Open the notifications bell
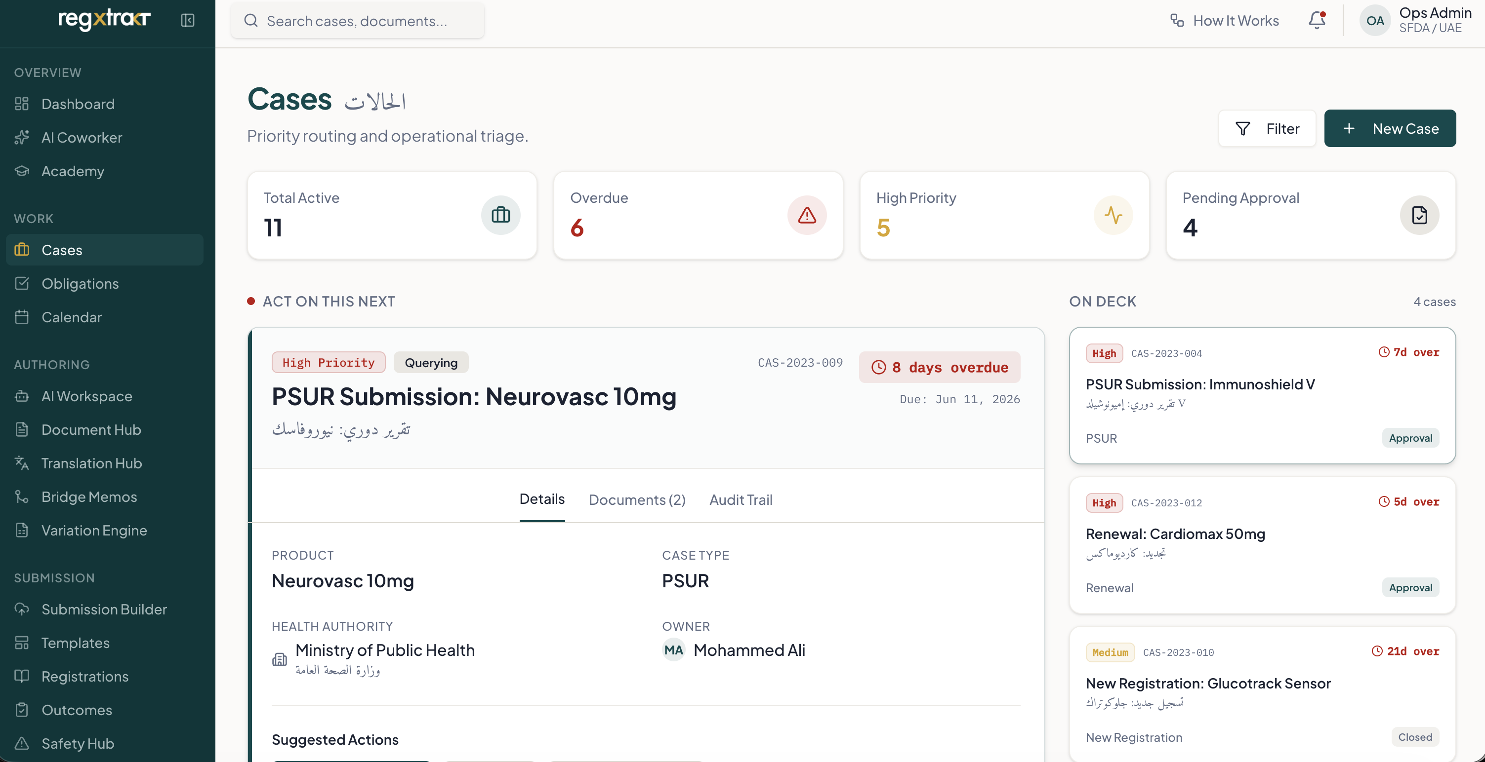Image resolution: width=1485 pixels, height=762 pixels. point(1317,20)
